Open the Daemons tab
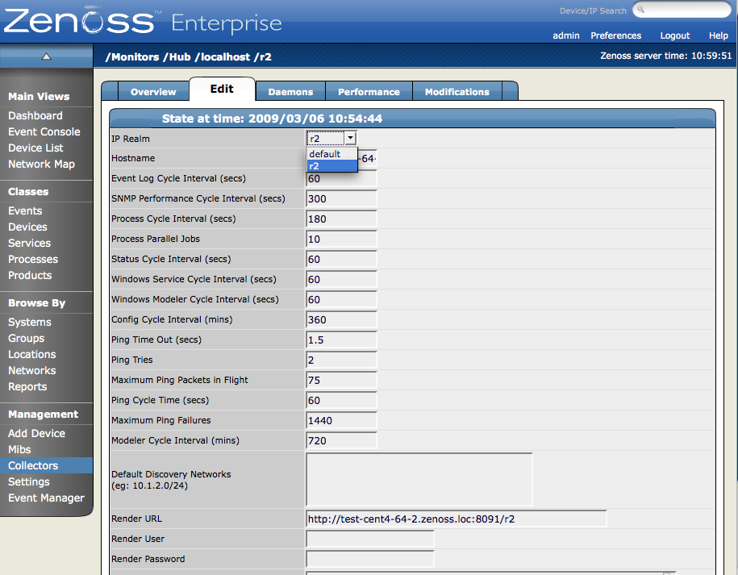This screenshot has width=738, height=575. point(290,92)
